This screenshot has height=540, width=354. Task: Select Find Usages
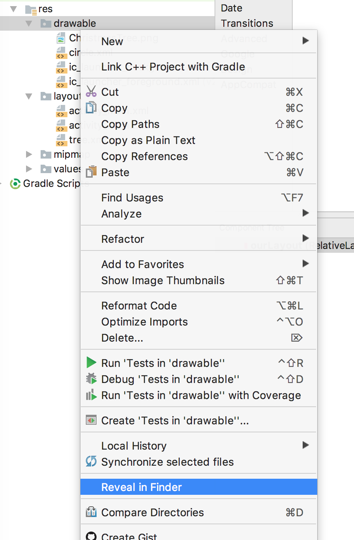(x=199, y=198)
